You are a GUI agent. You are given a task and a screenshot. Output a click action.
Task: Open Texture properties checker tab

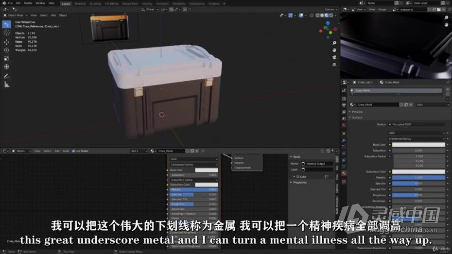tap(344, 182)
